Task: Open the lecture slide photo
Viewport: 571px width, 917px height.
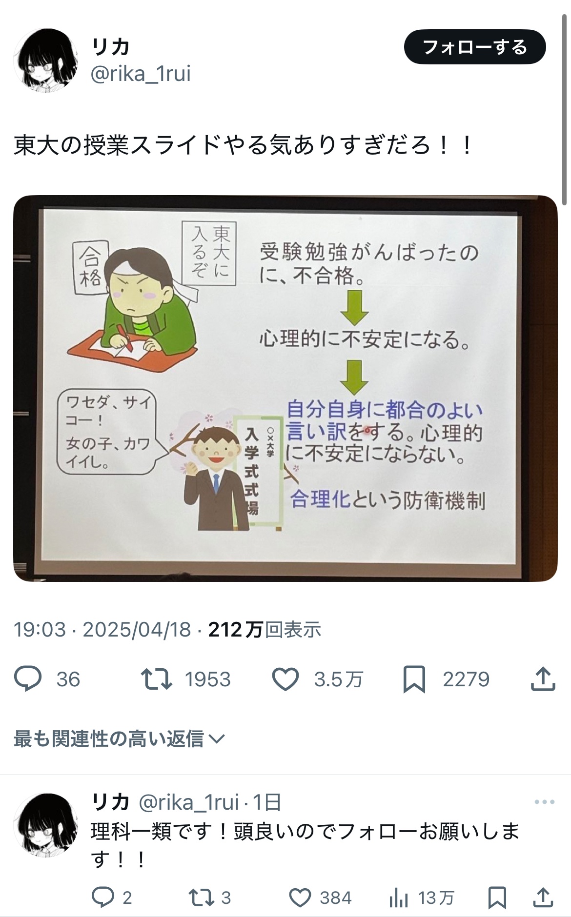Action: tap(285, 388)
